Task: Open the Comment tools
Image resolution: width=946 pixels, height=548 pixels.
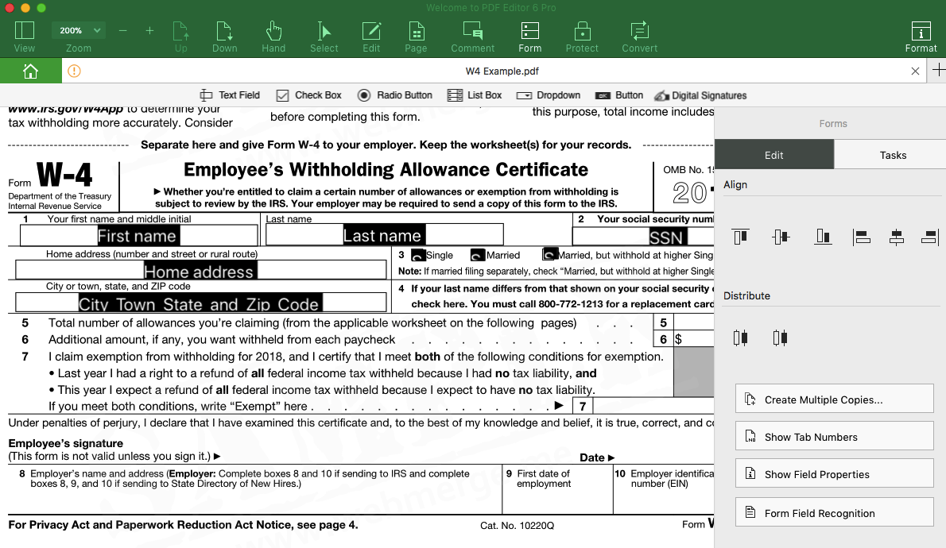Action: [472, 37]
